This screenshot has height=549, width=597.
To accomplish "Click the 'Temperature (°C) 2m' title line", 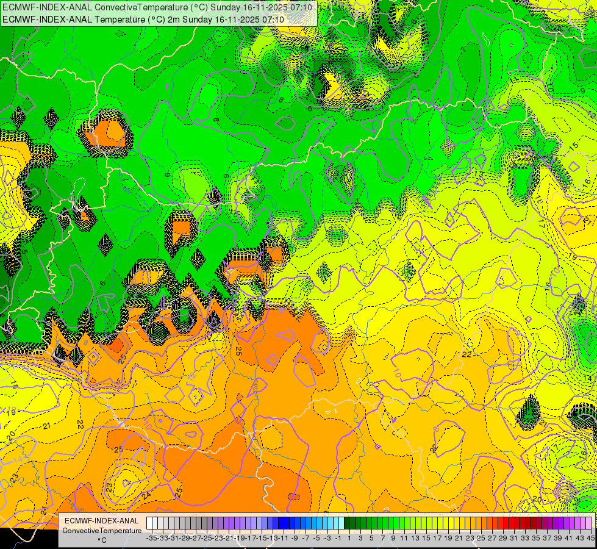I will tap(143, 20).
